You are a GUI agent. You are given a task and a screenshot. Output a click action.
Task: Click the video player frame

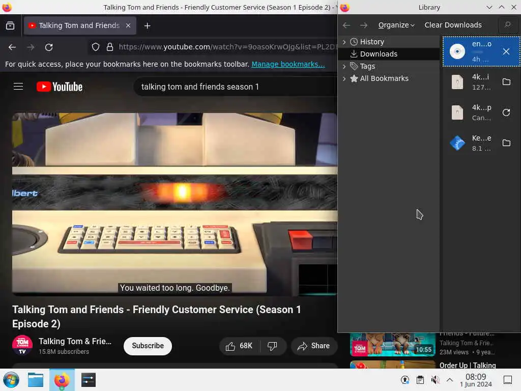175,204
